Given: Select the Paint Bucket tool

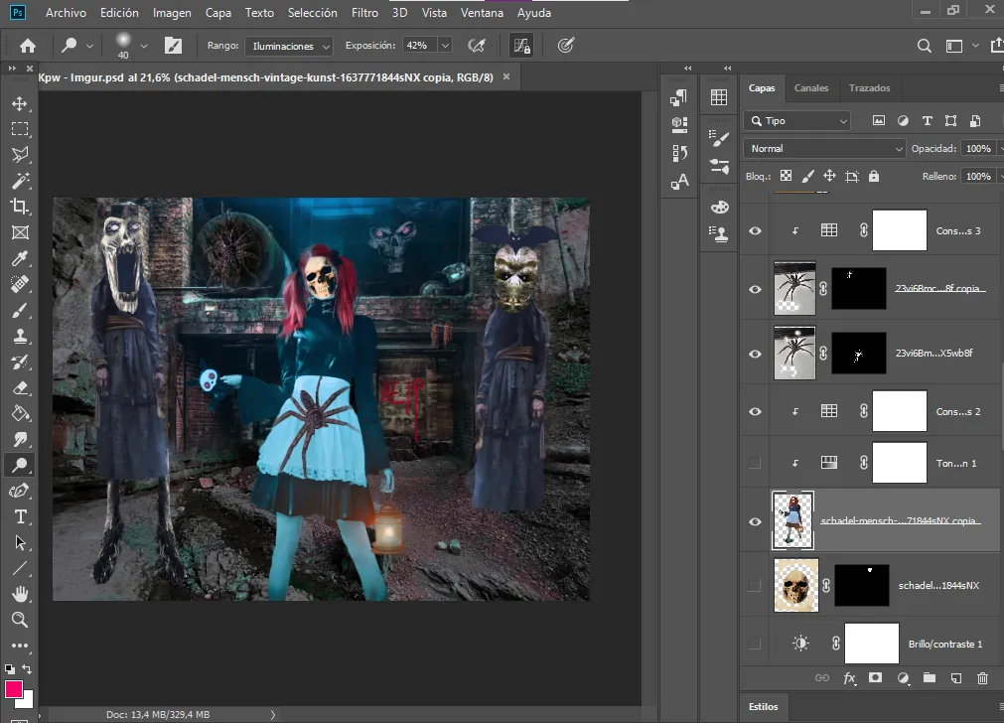Looking at the screenshot, I should click(20, 414).
